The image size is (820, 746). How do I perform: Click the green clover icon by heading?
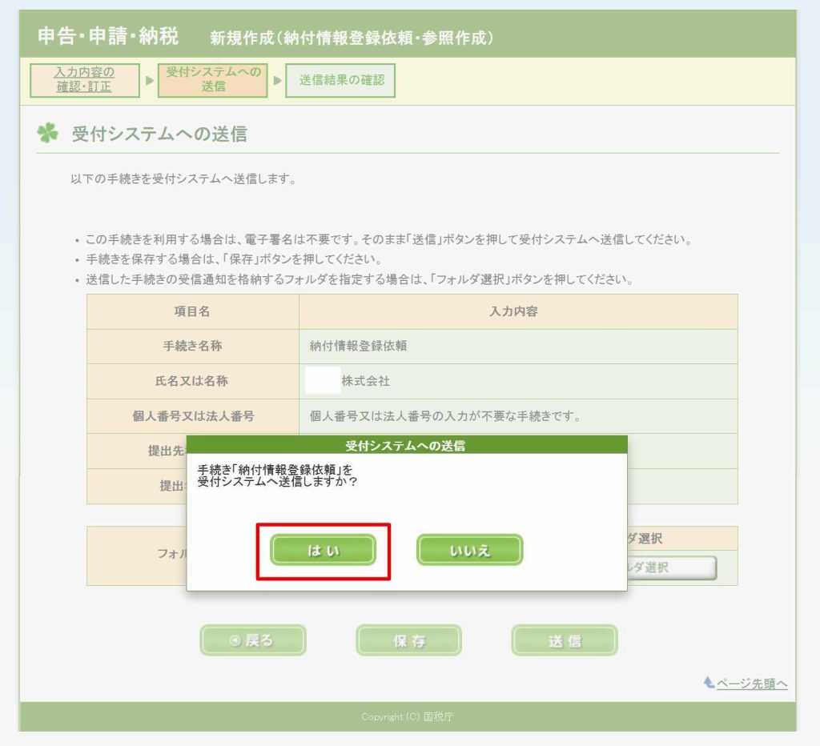[47, 134]
